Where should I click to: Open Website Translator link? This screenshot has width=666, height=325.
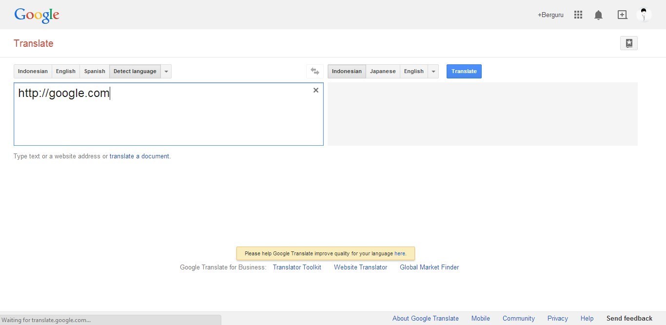pyautogui.click(x=360, y=267)
